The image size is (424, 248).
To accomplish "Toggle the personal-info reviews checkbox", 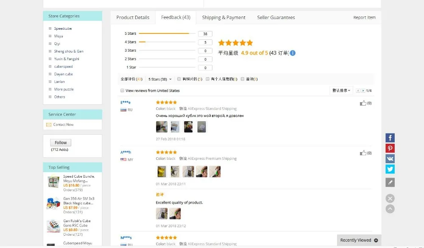I will [x=208, y=79].
